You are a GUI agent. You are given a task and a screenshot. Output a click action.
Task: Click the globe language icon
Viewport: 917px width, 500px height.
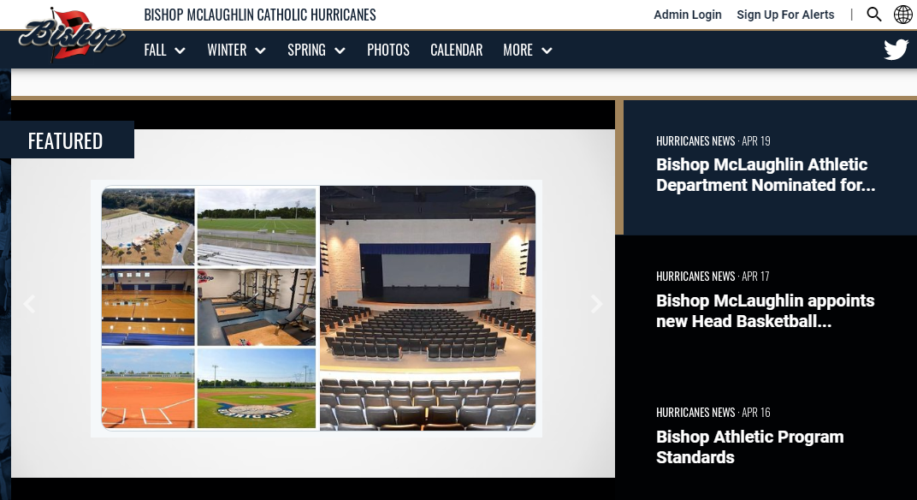(x=902, y=15)
